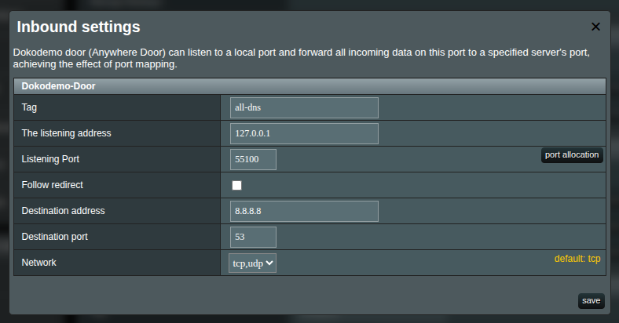The image size is (619, 323).
Task: Focus the Tag field containing all-dns
Action: coord(304,107)
